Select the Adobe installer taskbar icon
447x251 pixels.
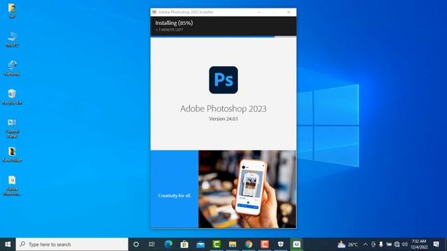pyautogui.click(x=297, y=244)
